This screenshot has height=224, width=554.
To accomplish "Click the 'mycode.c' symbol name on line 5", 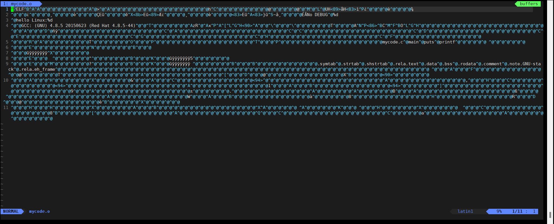I will click(x=393, y=42).
